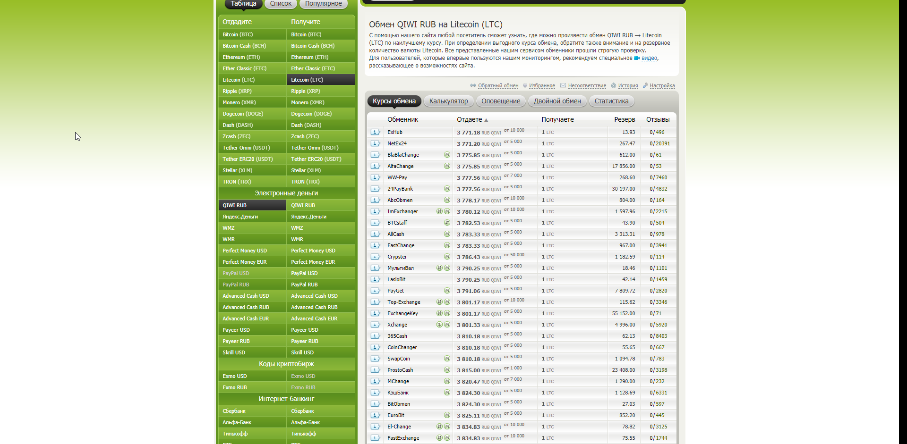
Task: Switch to the Калькулятор tab
Action: [x=448, y=101]
